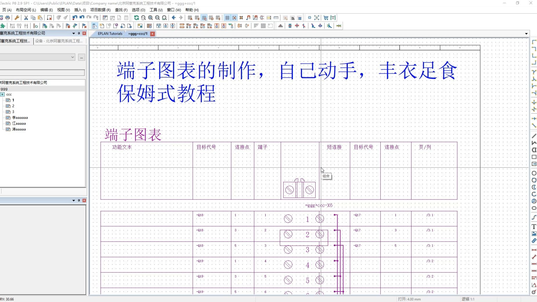Screen dimensions: 537x302
Task: Open the 项目数据 menu
Action: point(100,10)
